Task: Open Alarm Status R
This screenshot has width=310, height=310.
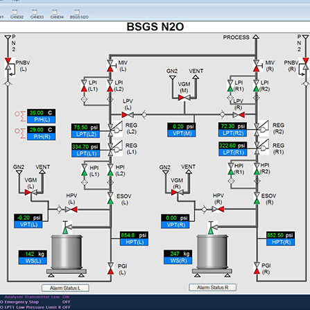Action: [213, 288]
